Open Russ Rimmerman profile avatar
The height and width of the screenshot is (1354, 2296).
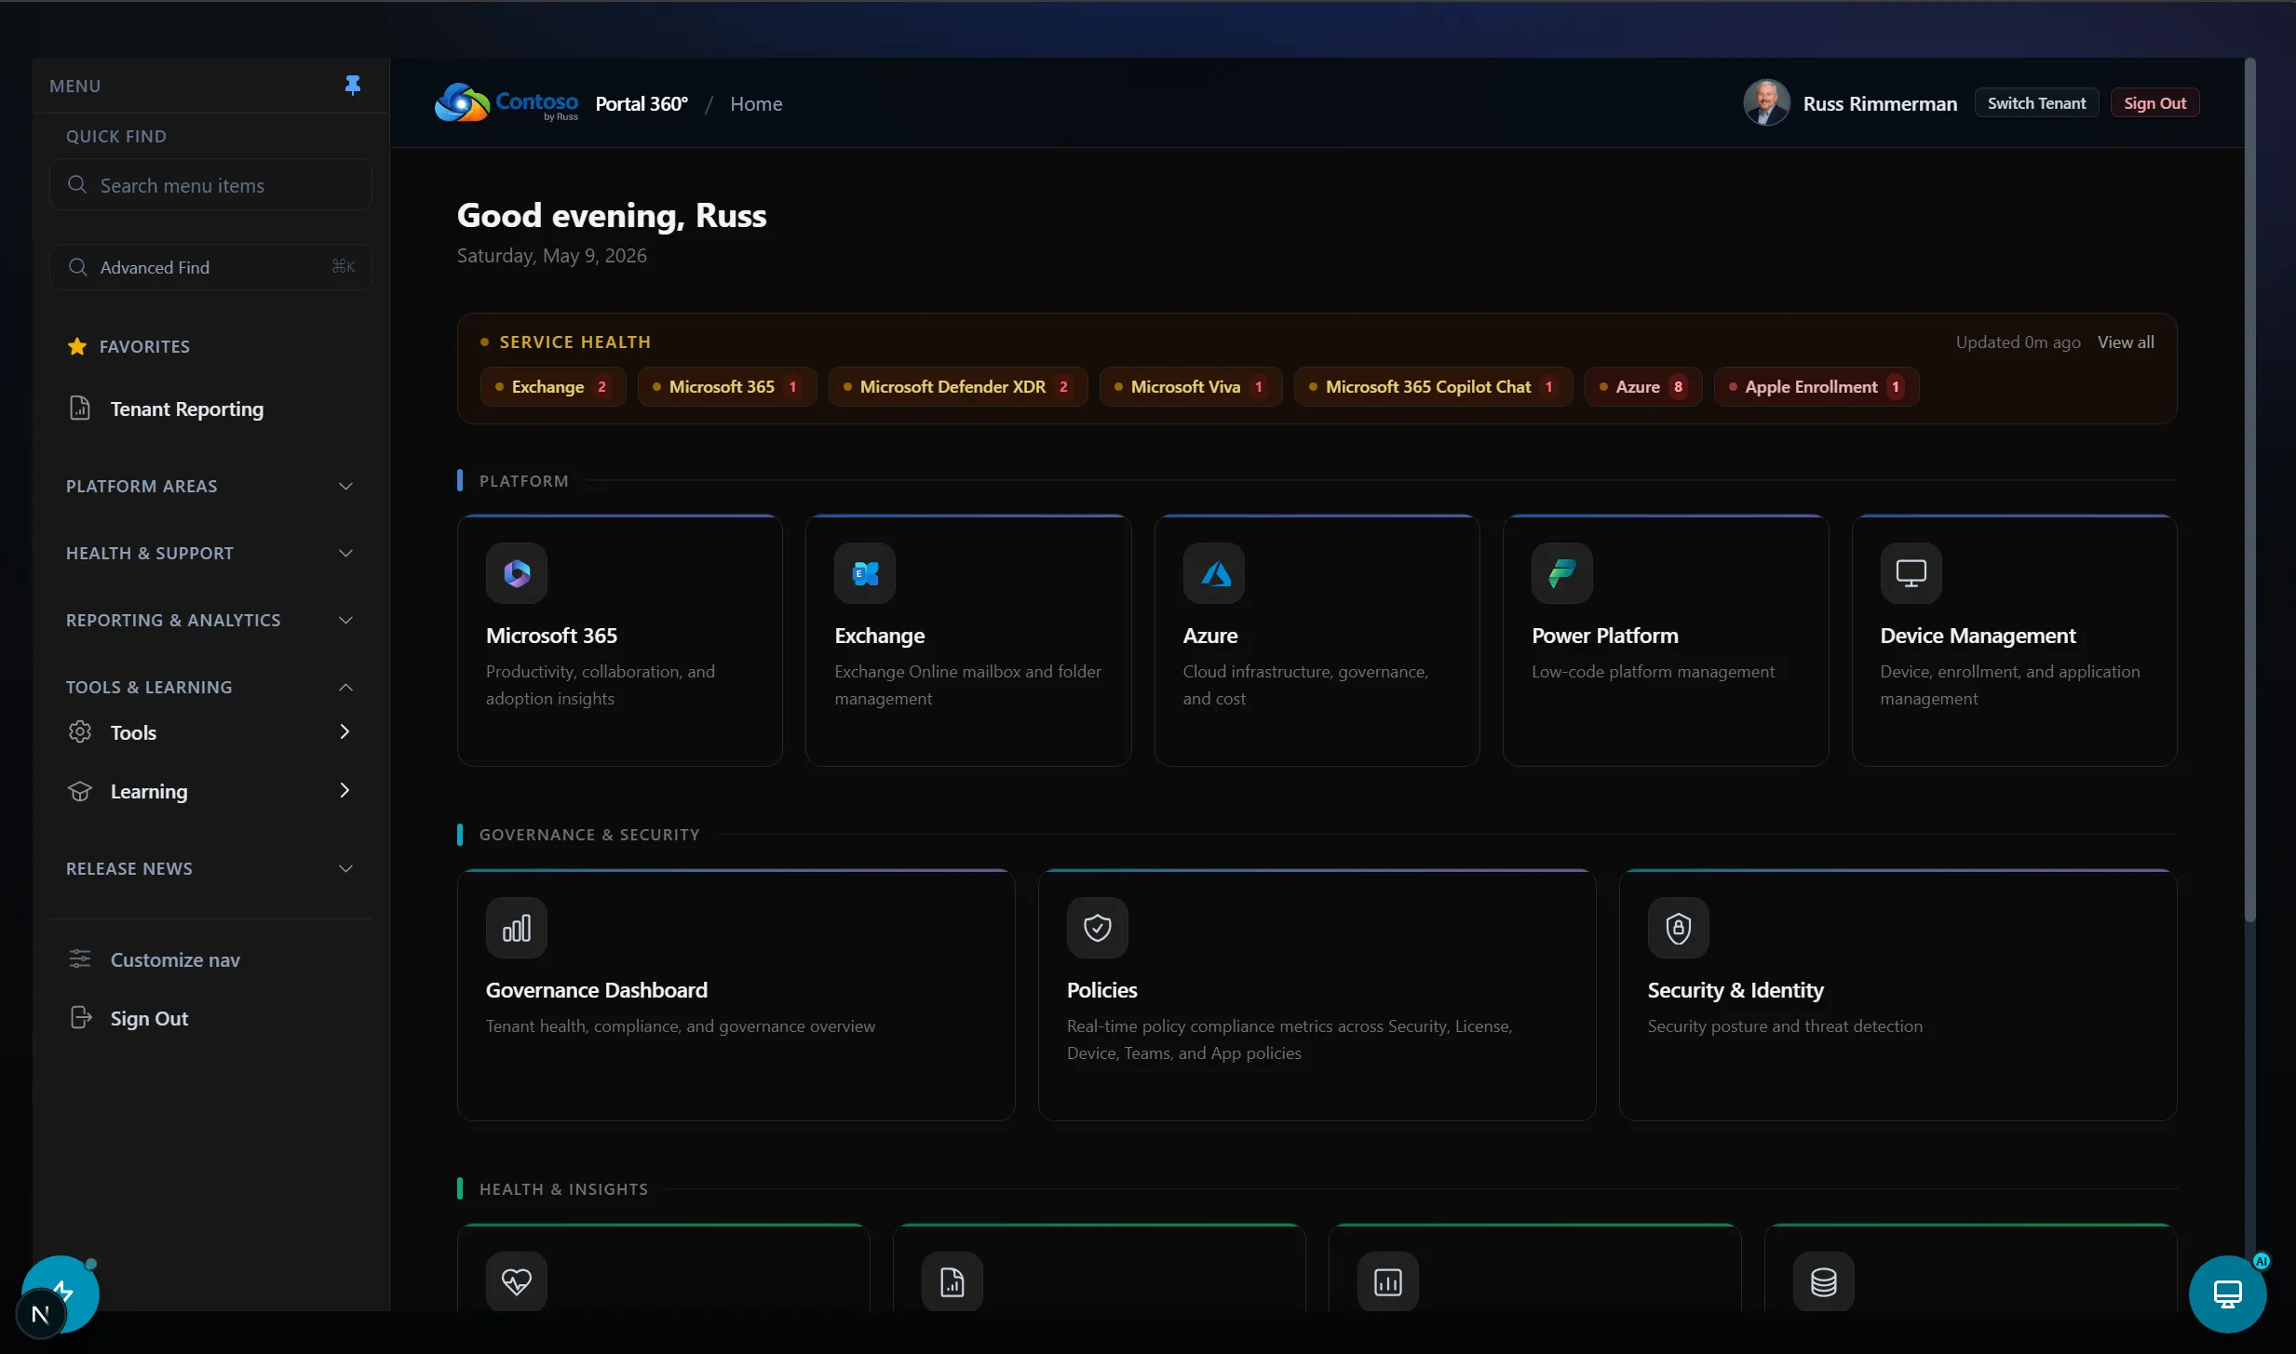[x=1766, y=103]
